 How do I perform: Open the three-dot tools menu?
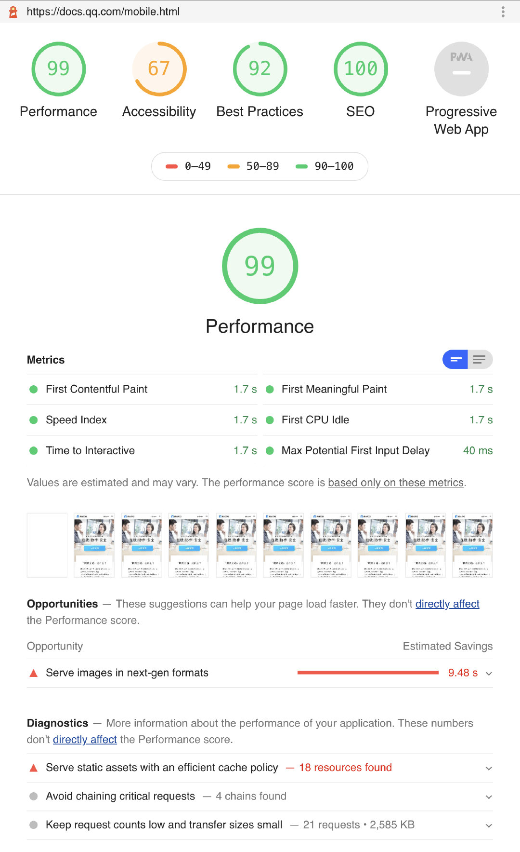pos(503,12)
